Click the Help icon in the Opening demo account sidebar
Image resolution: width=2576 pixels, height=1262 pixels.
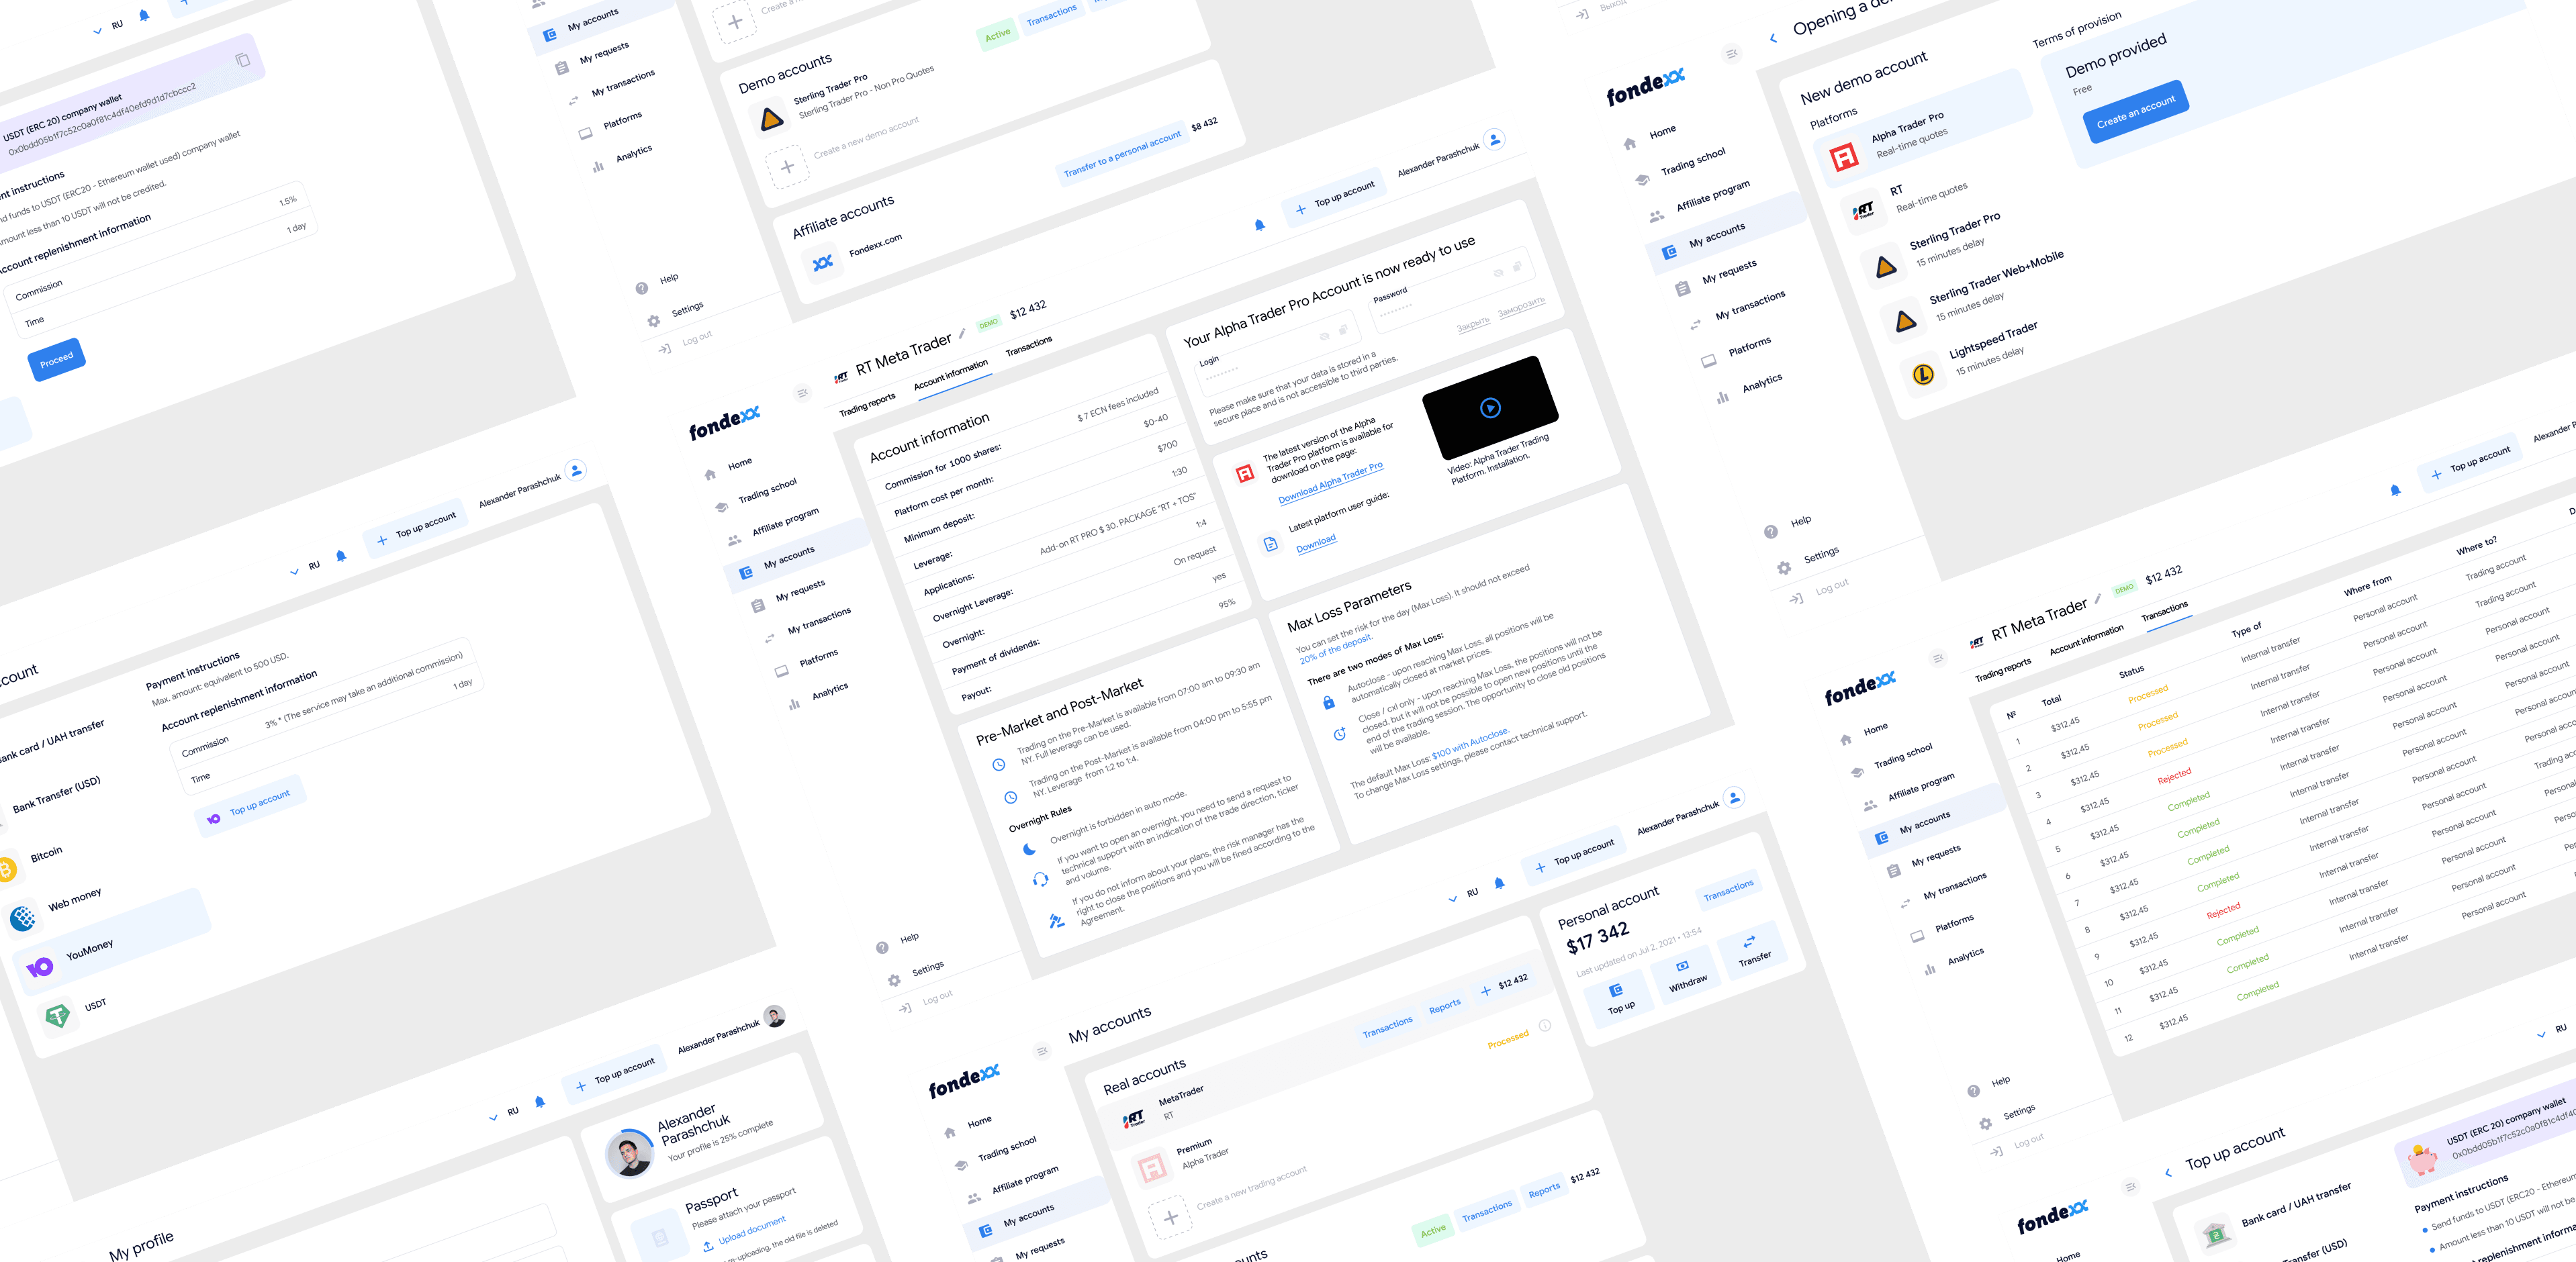1771,532
